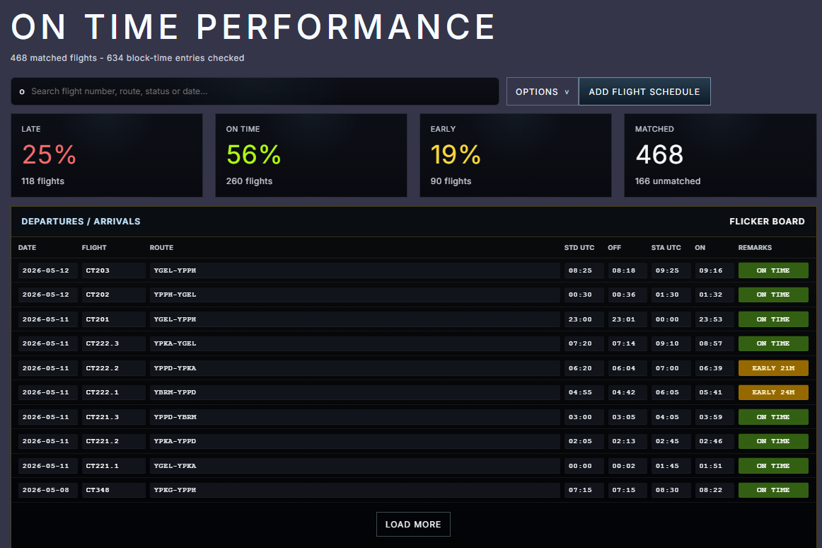Click flight number CT221.2

(103, 442)
